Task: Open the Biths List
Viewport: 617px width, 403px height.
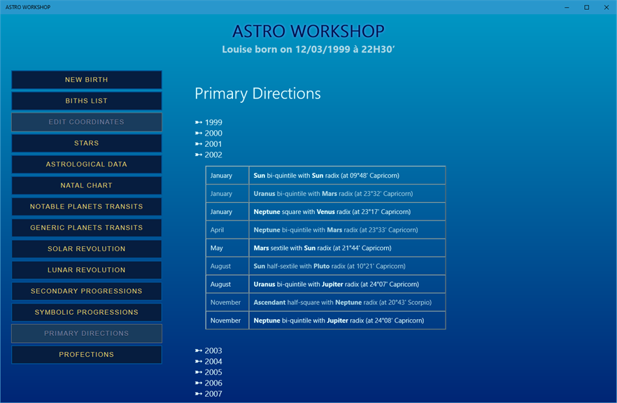Action: coord(87,101)
